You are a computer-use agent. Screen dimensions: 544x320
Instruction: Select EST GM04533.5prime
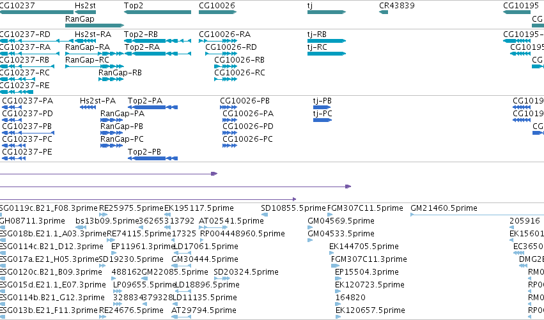(x=341, y=234)
